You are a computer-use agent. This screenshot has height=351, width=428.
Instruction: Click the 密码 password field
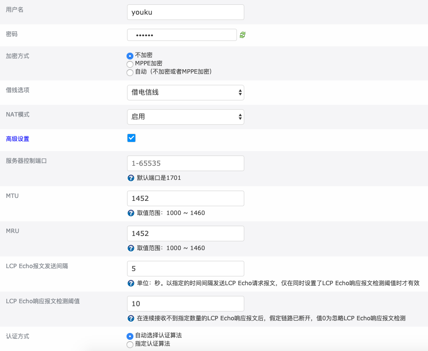point(182,35)
